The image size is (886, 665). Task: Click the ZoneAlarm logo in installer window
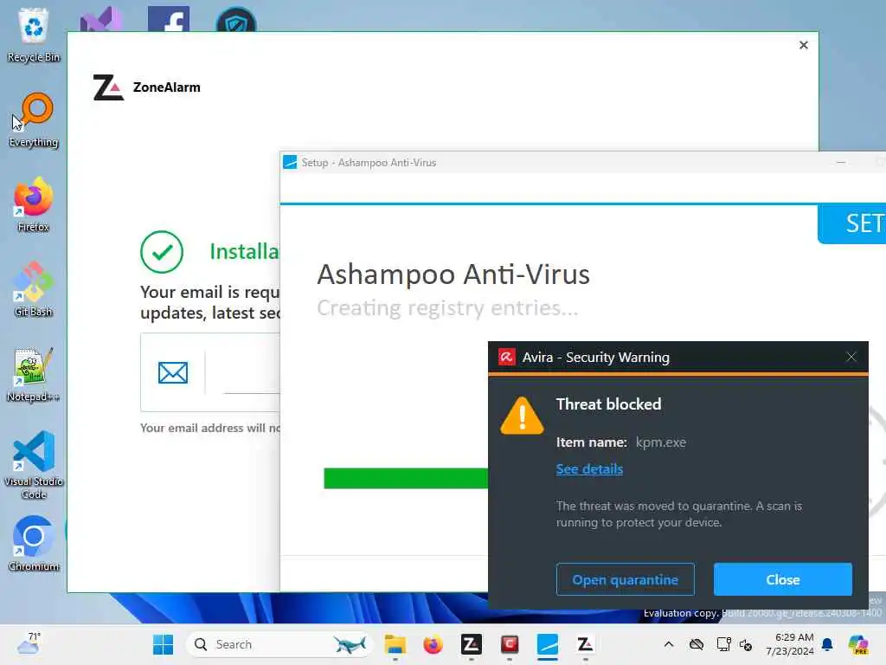pyautogui.click(x=108, y=87)
